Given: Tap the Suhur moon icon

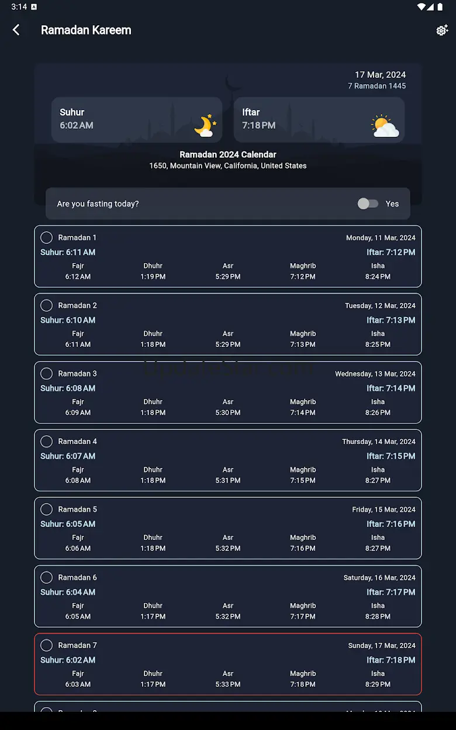Looking at the screenshot, I should pos(205,126).
